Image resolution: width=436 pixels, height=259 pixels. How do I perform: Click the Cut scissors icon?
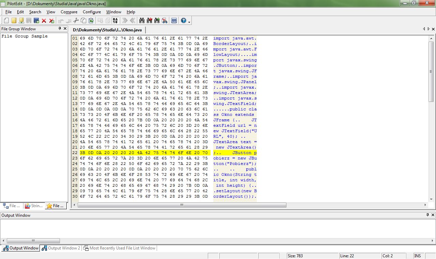(x=76, y=21)
